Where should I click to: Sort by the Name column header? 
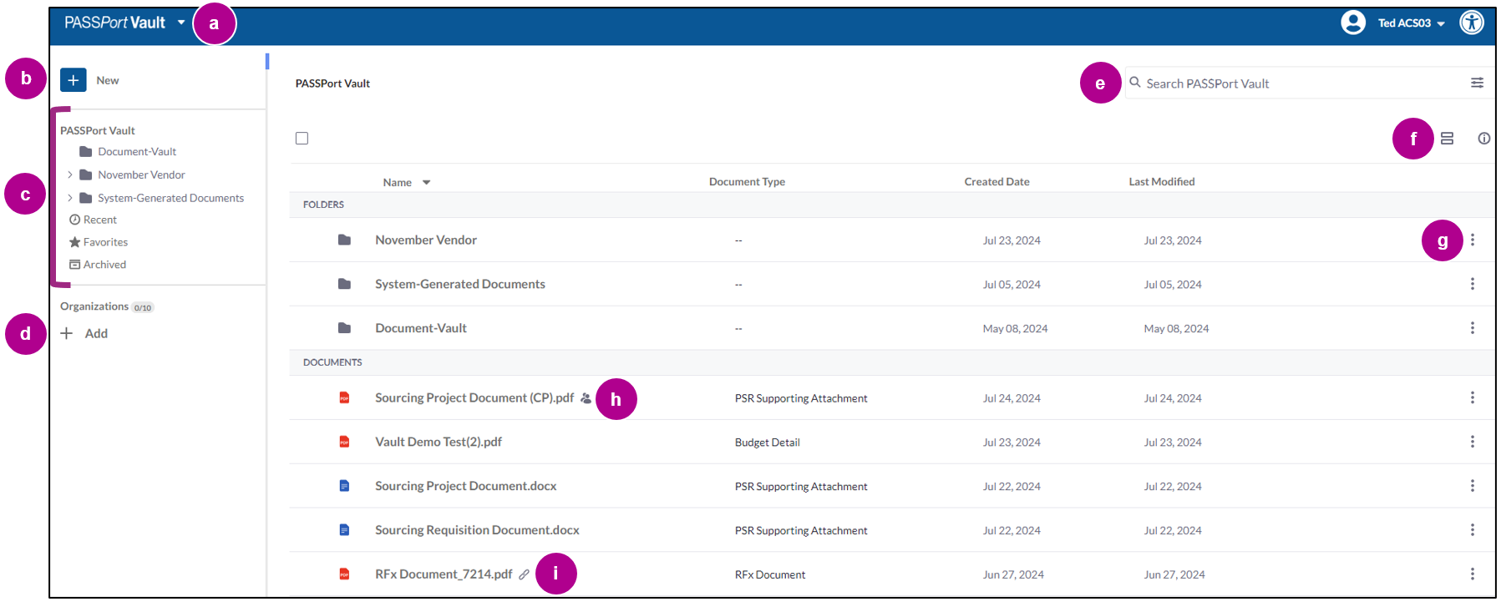tap(398, 183)
